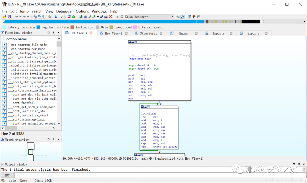Screen dimensions: 307x183
Task: Click the first toolbar icon after debugger dropdown
Action: point(178,17)
